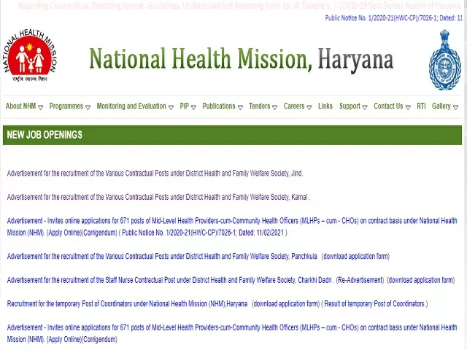Click the National Health Mission, Haryana title

(242, 59)
